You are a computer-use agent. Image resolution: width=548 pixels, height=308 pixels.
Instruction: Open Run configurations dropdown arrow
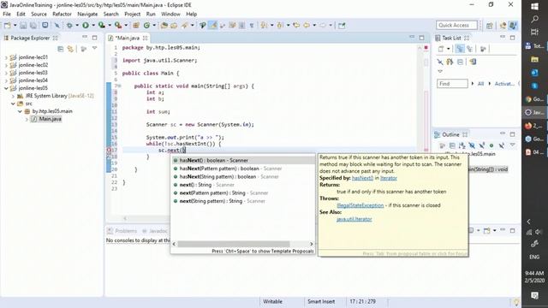tap(93, 26)
